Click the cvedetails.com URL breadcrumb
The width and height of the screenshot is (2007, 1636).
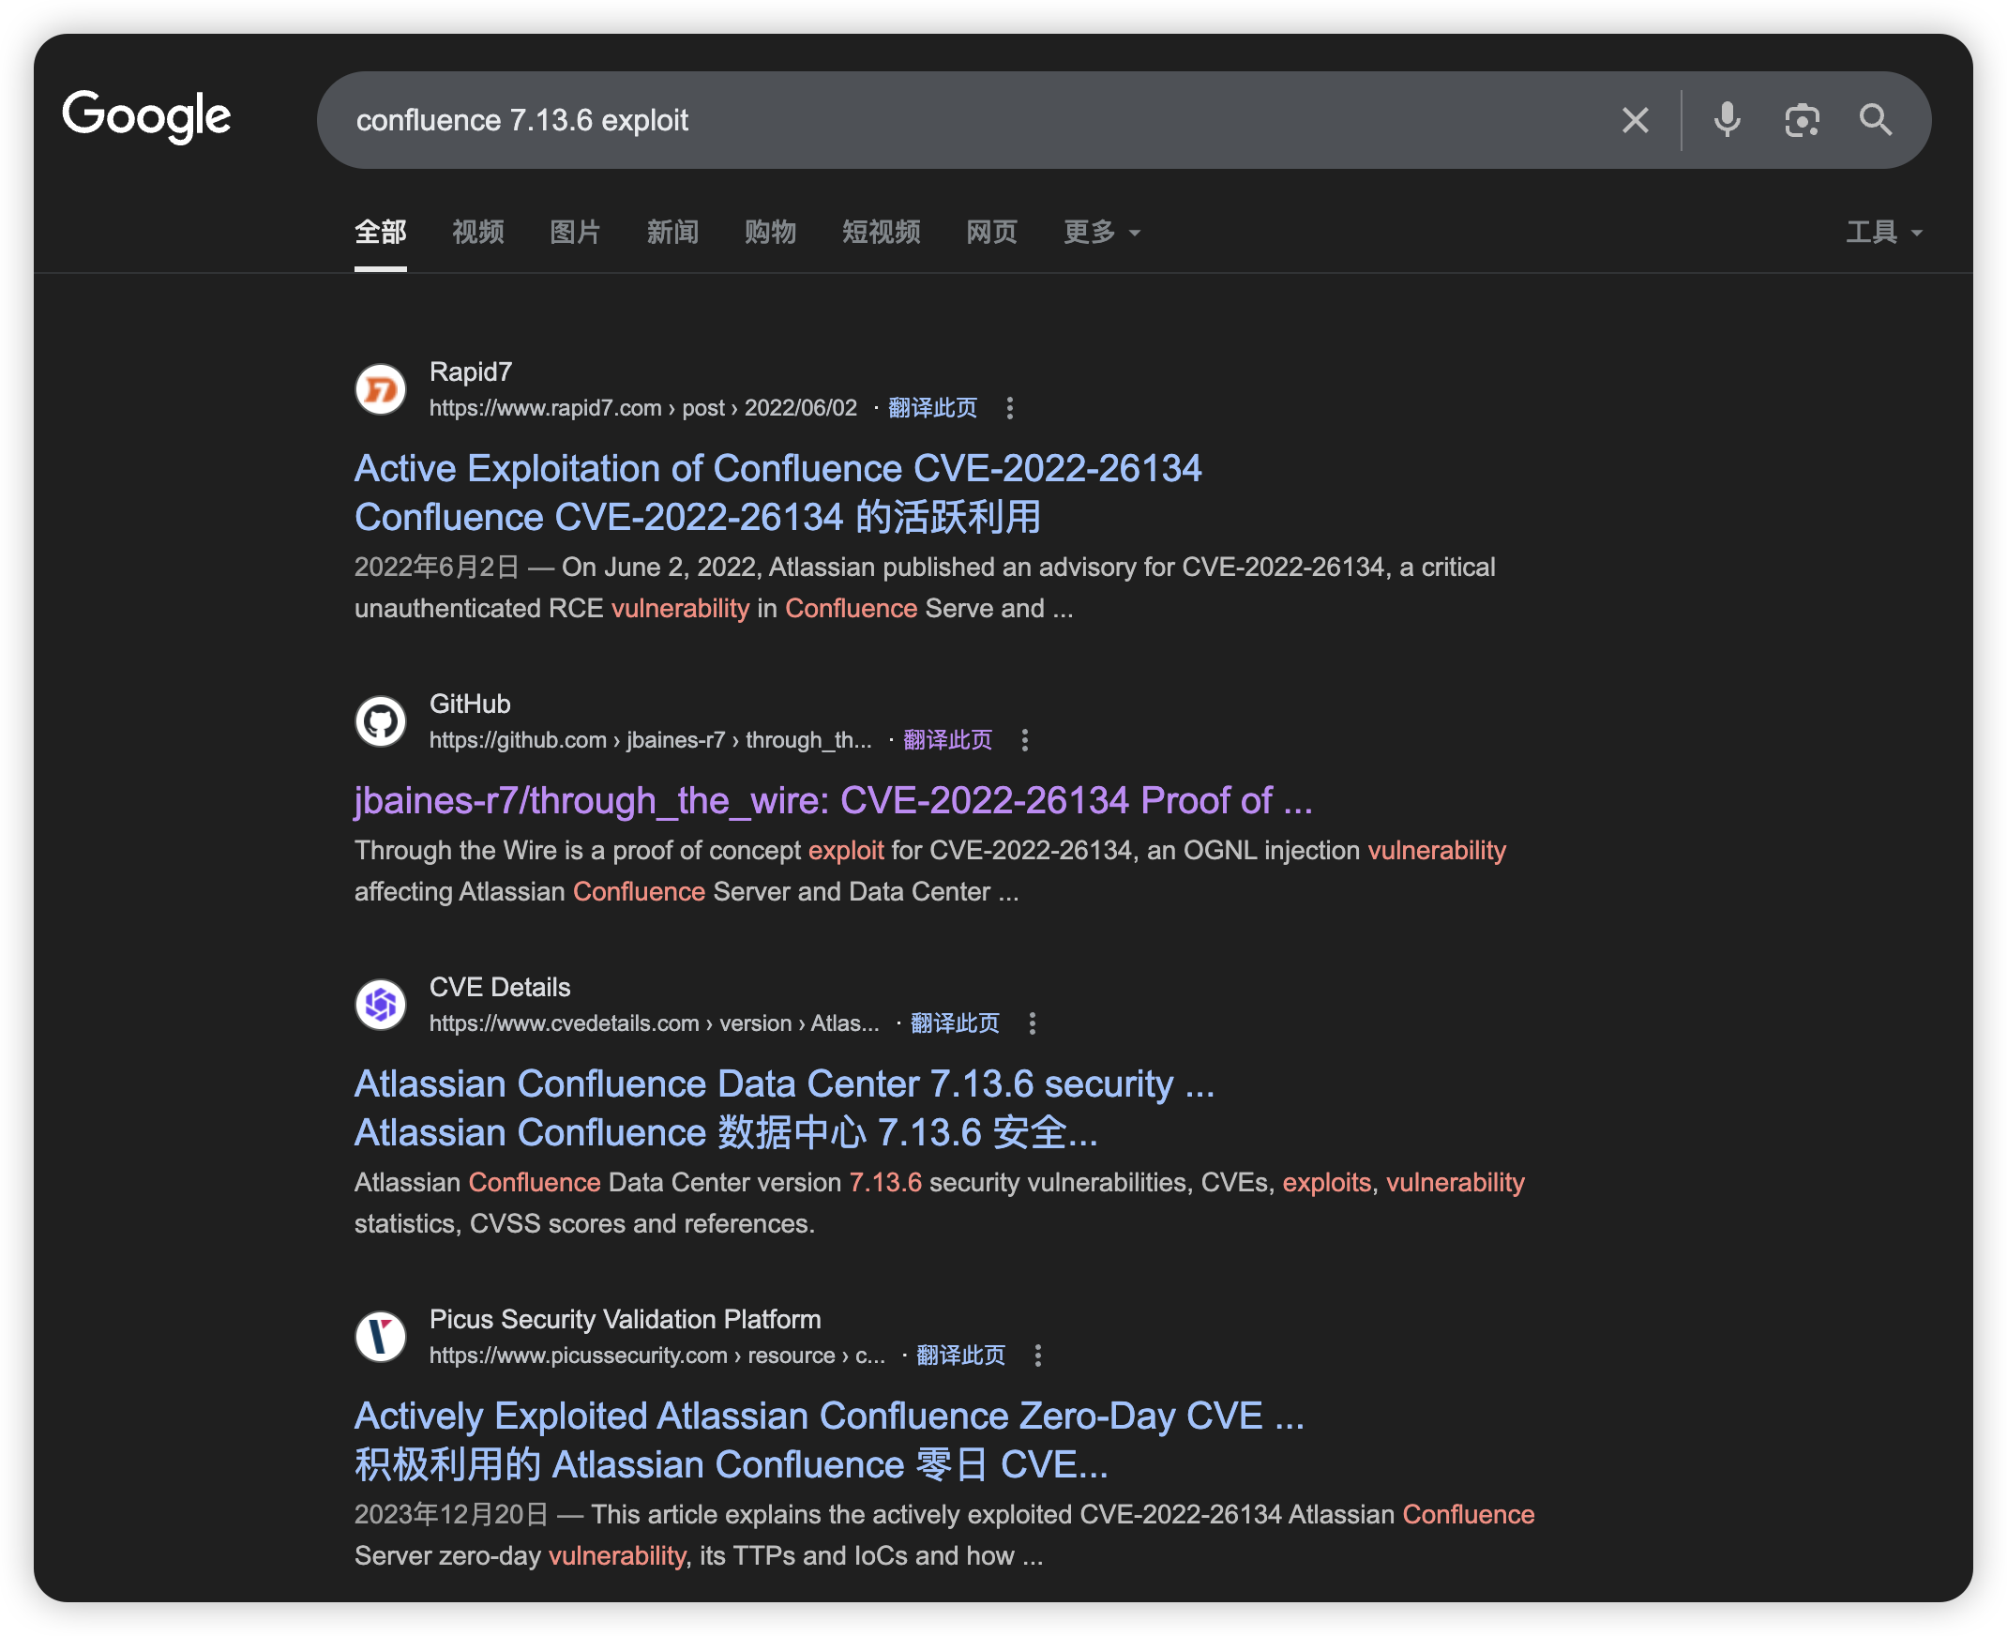click(x=655, y=1023)
